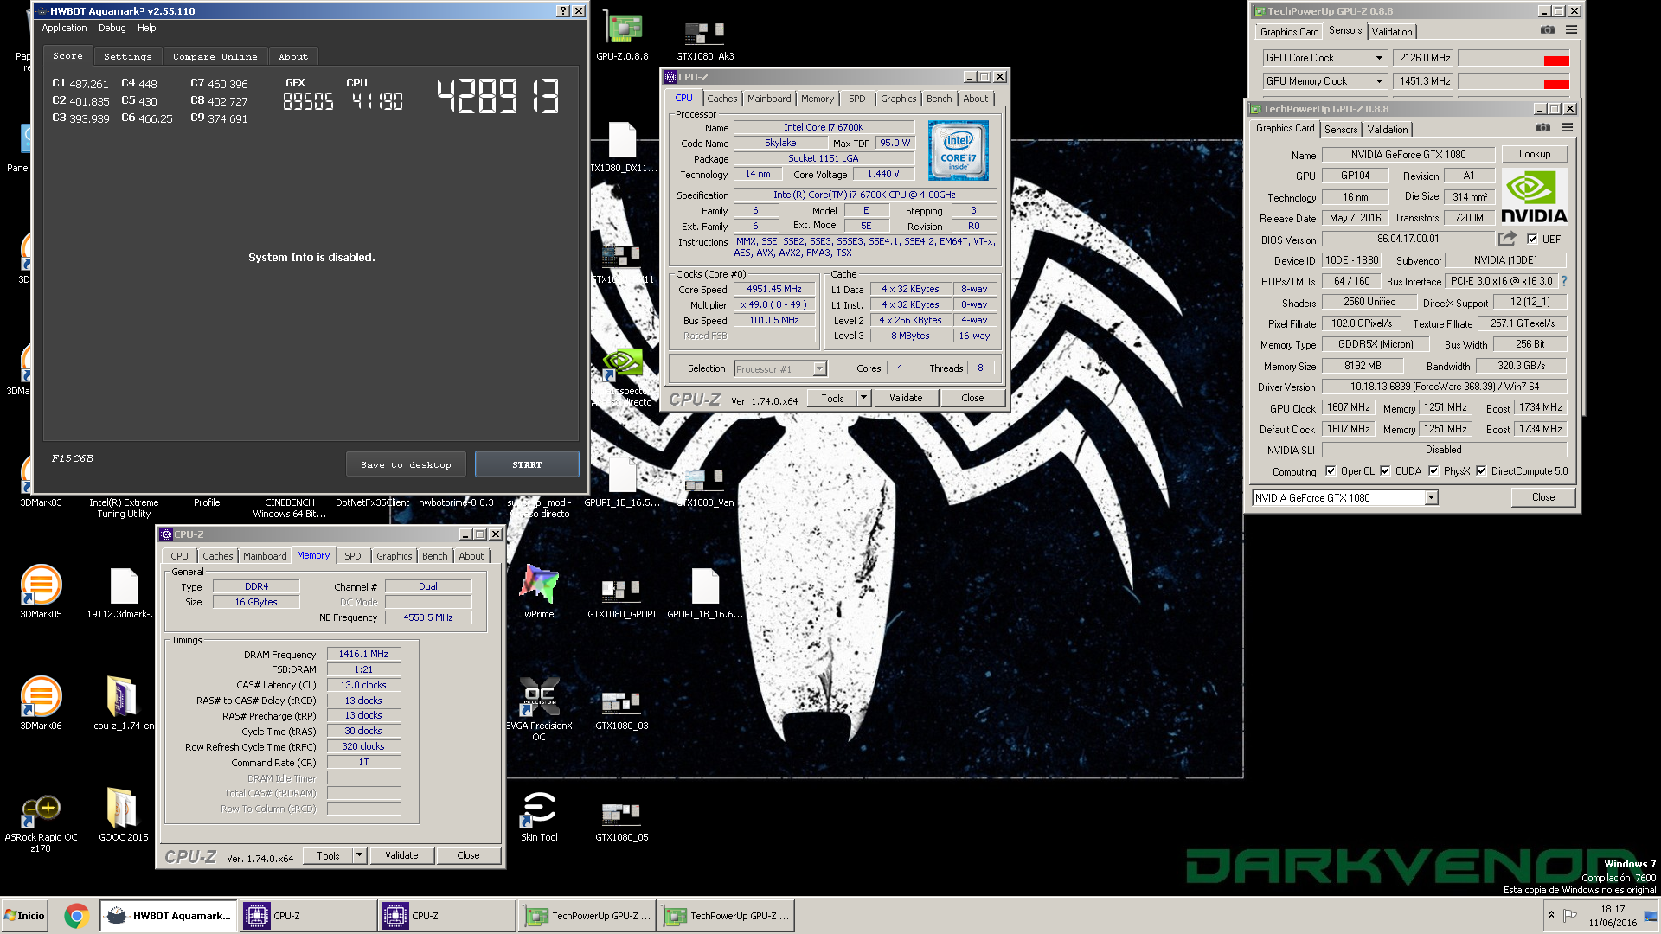The height and width of the screenshot is (934, 1661).
Task: Switch to Bench tab in upper CPU-Z
Action: click(939, 99)
